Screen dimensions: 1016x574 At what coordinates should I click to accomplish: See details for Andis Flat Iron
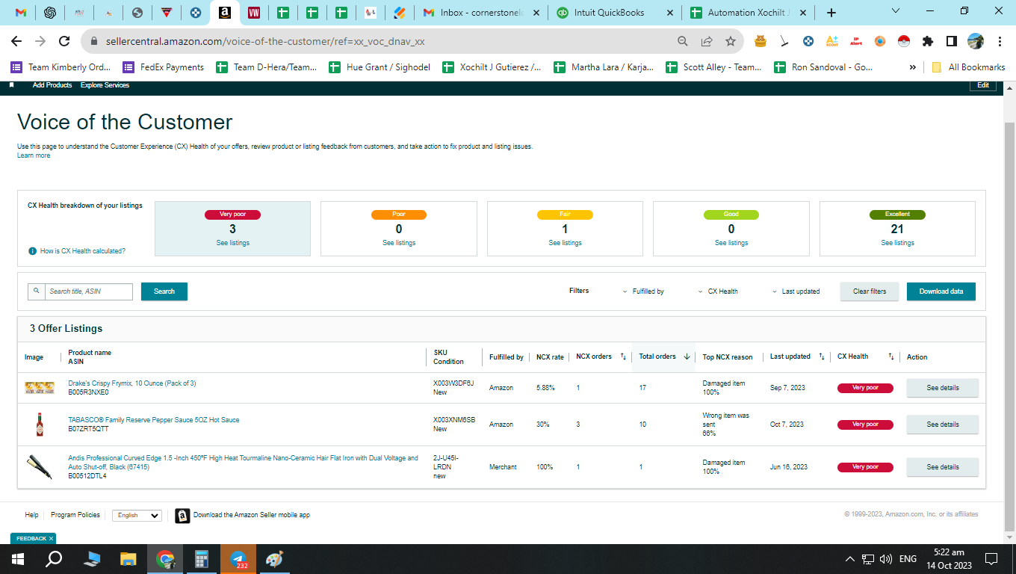(x=943, y=467)
